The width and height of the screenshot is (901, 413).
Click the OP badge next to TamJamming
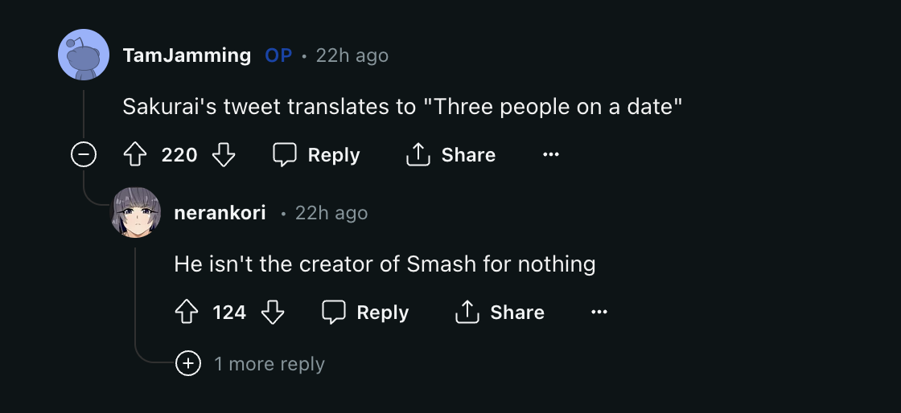tap(278, 55)
